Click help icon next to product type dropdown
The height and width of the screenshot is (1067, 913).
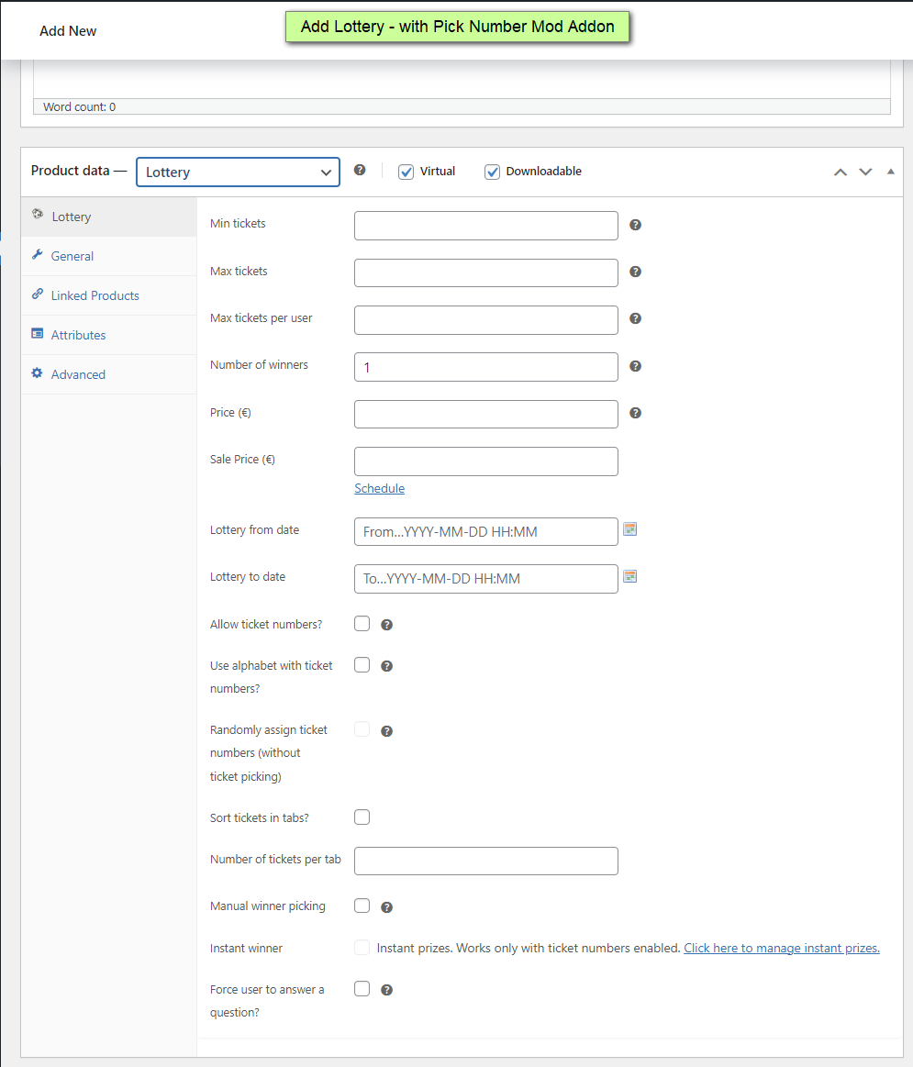tap(360, 170)
